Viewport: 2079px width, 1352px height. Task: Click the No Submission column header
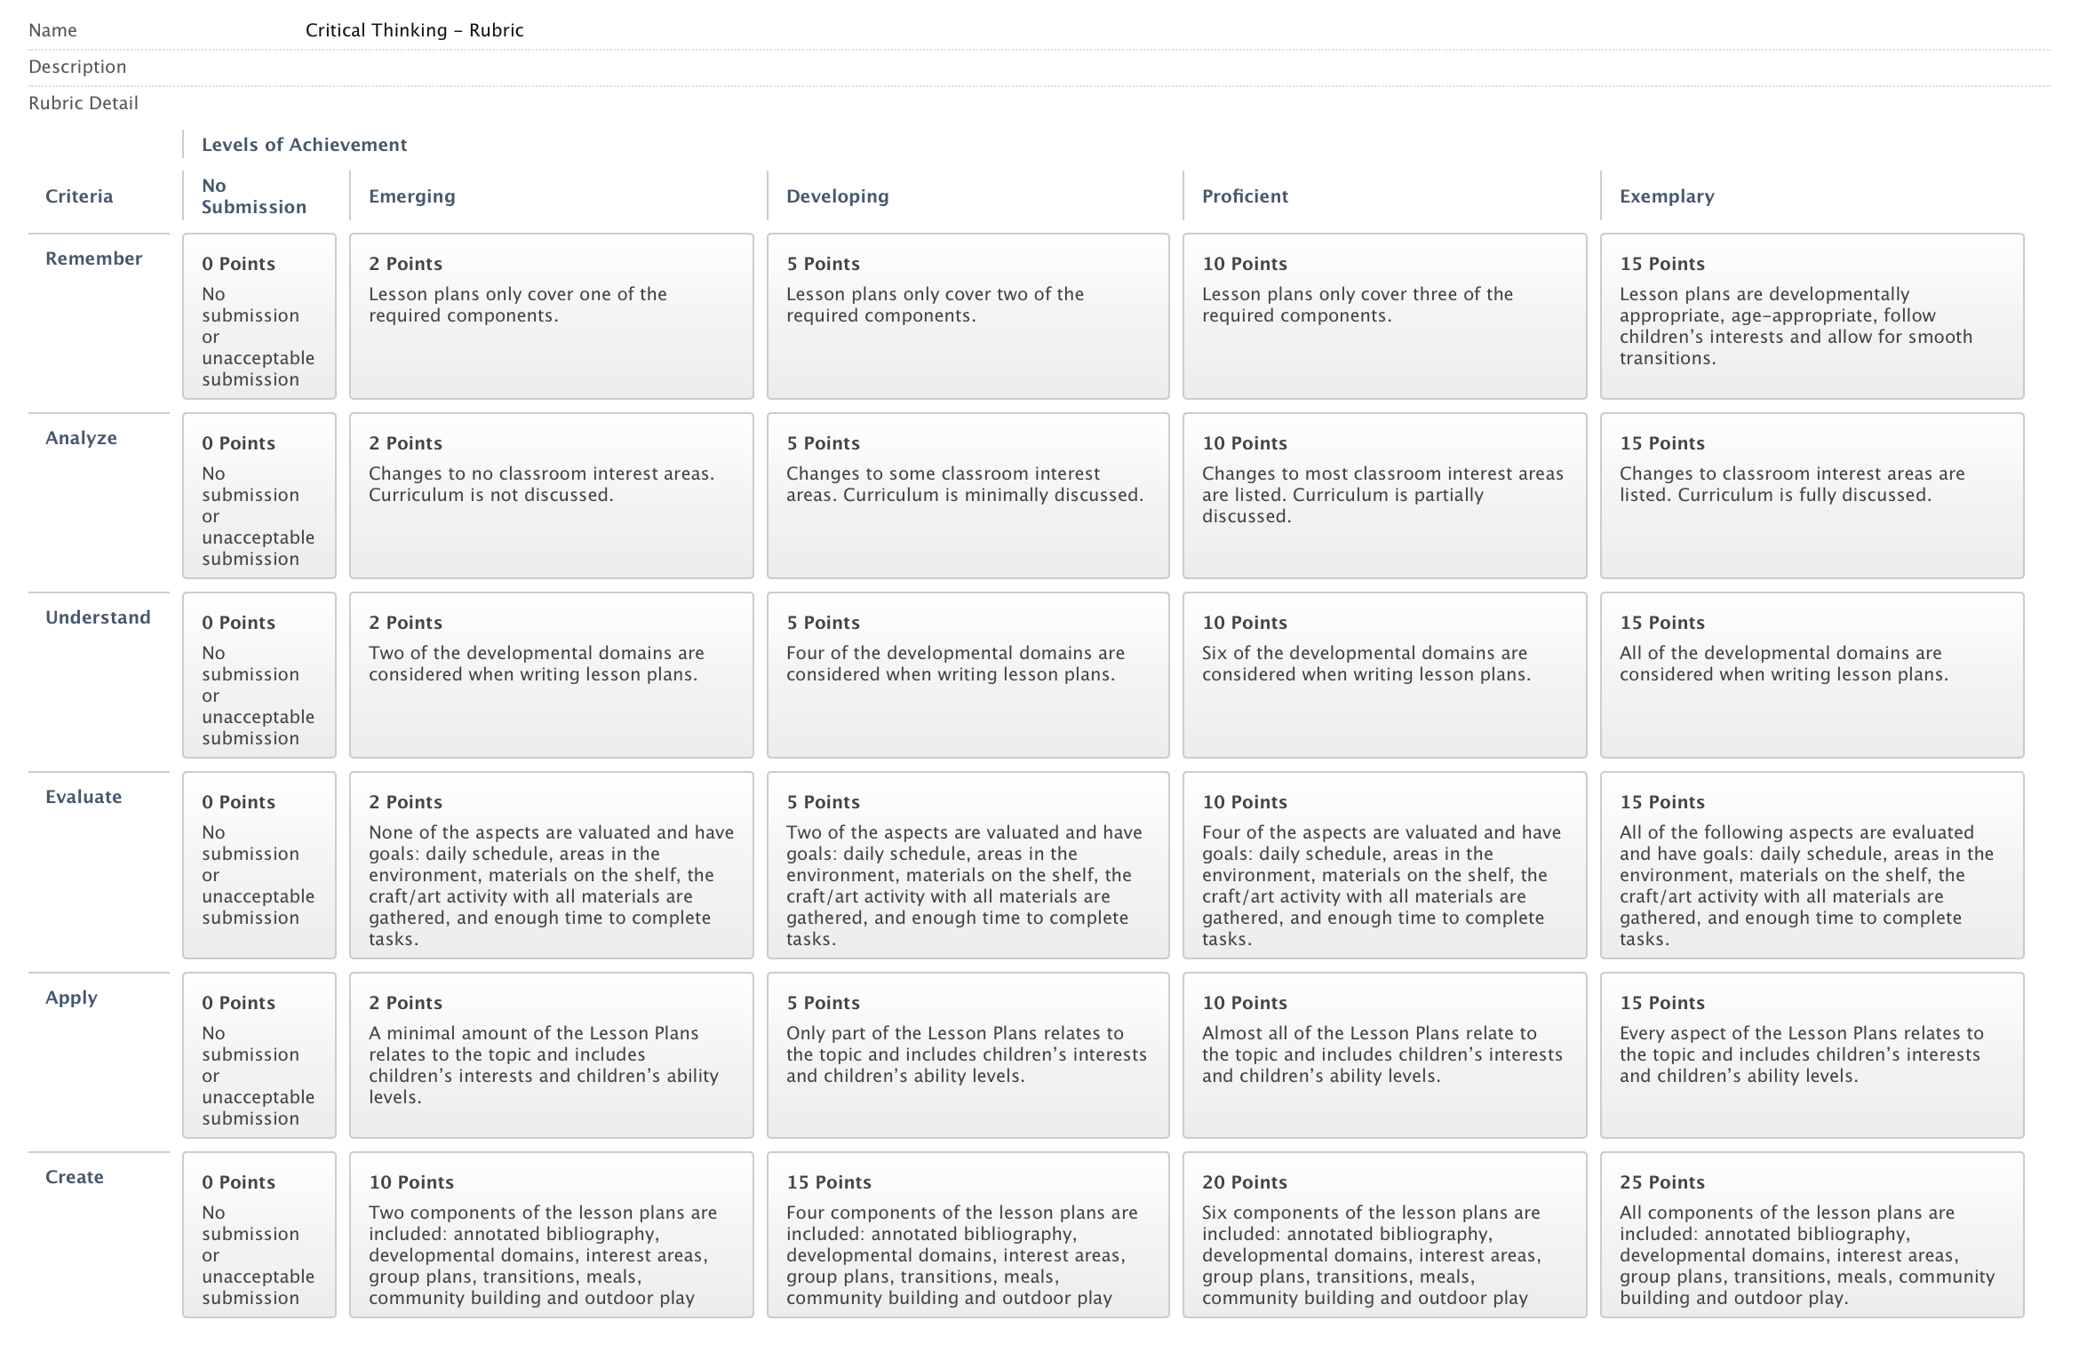pyautogui.click(x=253, y=196)
